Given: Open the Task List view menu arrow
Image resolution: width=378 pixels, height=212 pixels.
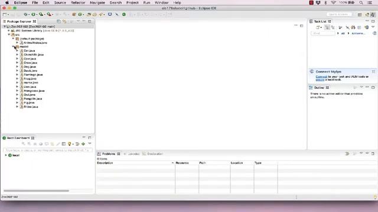Looking at the screenshot, I should tap(373, 27).
